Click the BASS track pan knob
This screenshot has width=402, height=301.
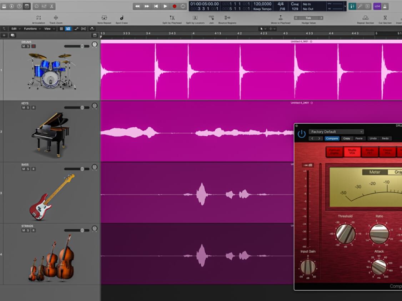tap(95, 167)
